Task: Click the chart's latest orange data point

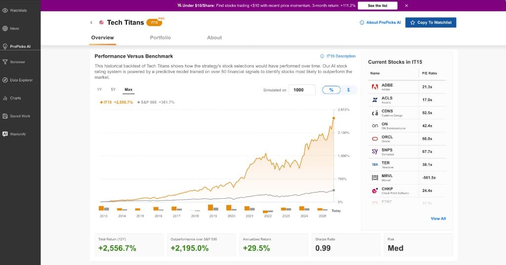Action: 334,118
